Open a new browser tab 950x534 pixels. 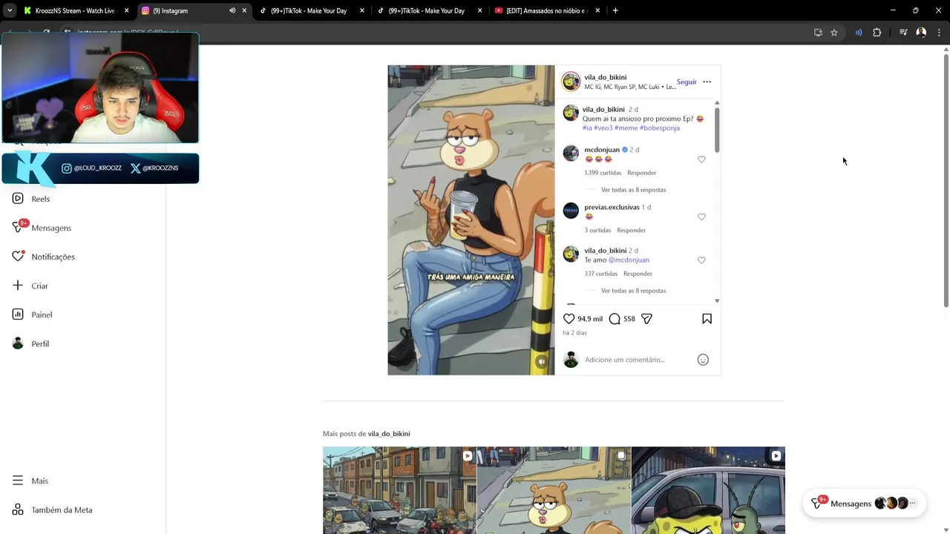point(615,10)
